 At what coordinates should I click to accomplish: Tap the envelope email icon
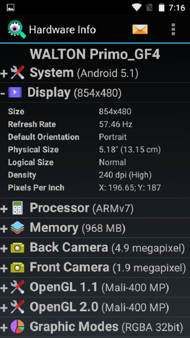(140, 29)
